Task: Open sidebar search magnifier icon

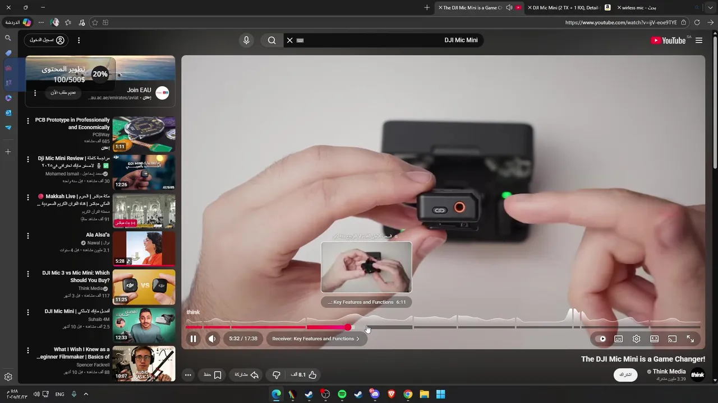Action: click(8, 38)
